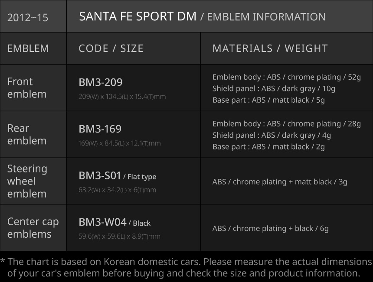Click the chrome plating + black / 6g text
Screen dimensions: 373x282
click(x=270, y=228)
